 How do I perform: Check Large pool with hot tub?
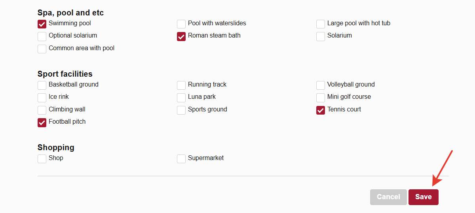(x=321, y=24)
